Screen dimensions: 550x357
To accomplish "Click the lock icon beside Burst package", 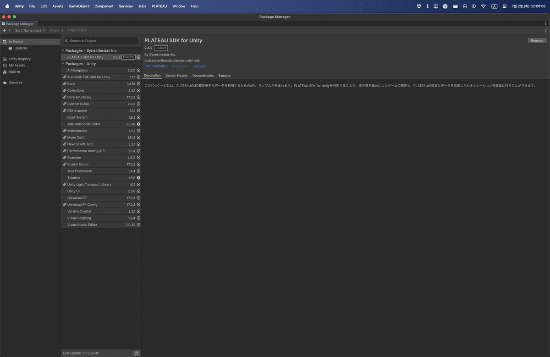I will pyautogui.click(x=66, y=83).
